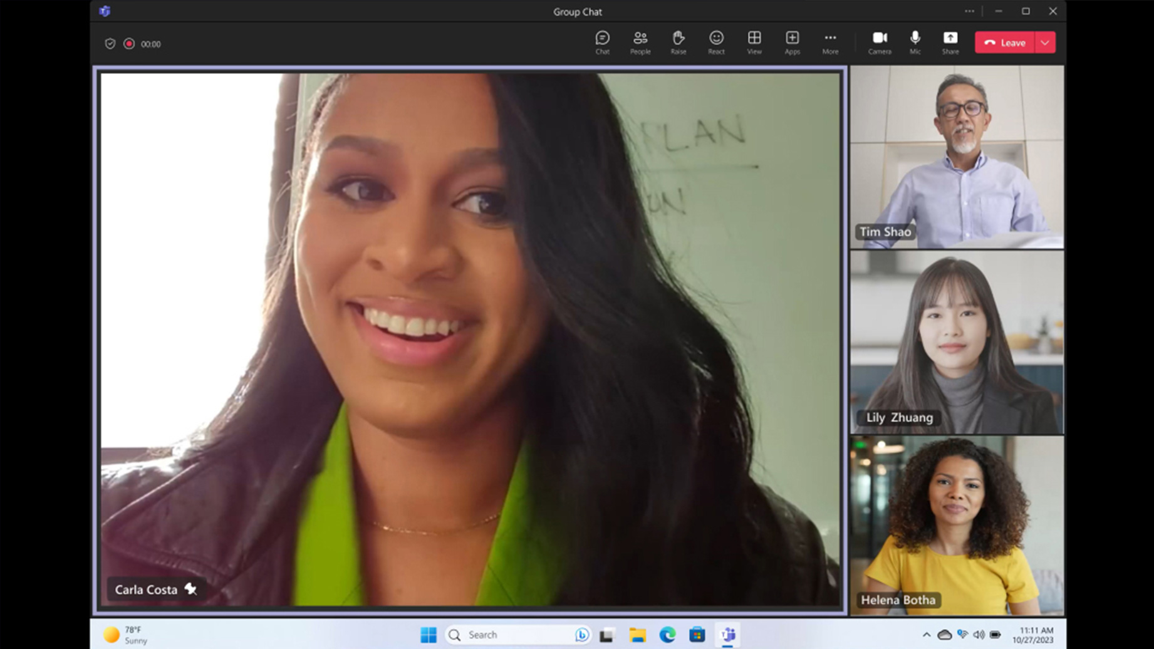
Task: Toggle the Camera off
Action: pyautogui.click(x=879, y=43)
